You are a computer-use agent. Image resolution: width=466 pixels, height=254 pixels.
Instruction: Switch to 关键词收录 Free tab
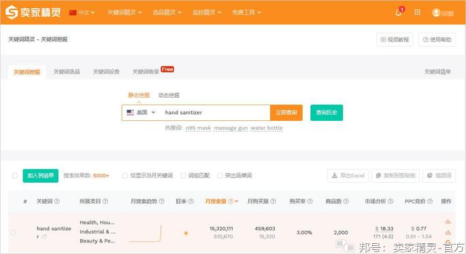[x=153, y=71]
